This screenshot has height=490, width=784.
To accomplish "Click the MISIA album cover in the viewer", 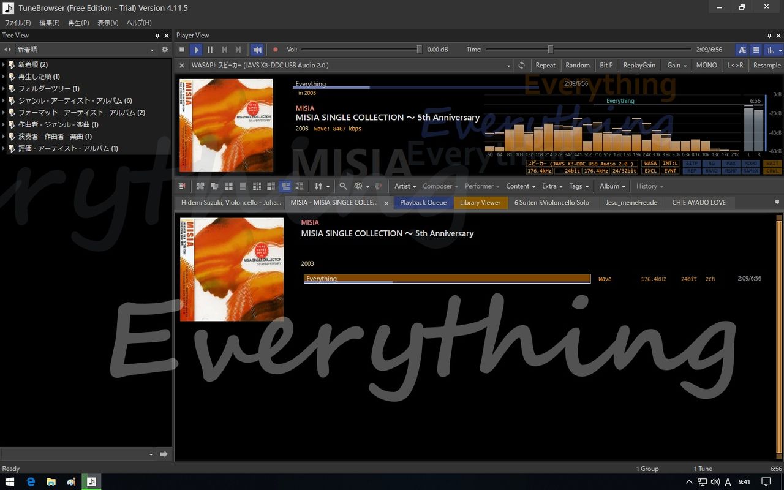I will [232, 269].
